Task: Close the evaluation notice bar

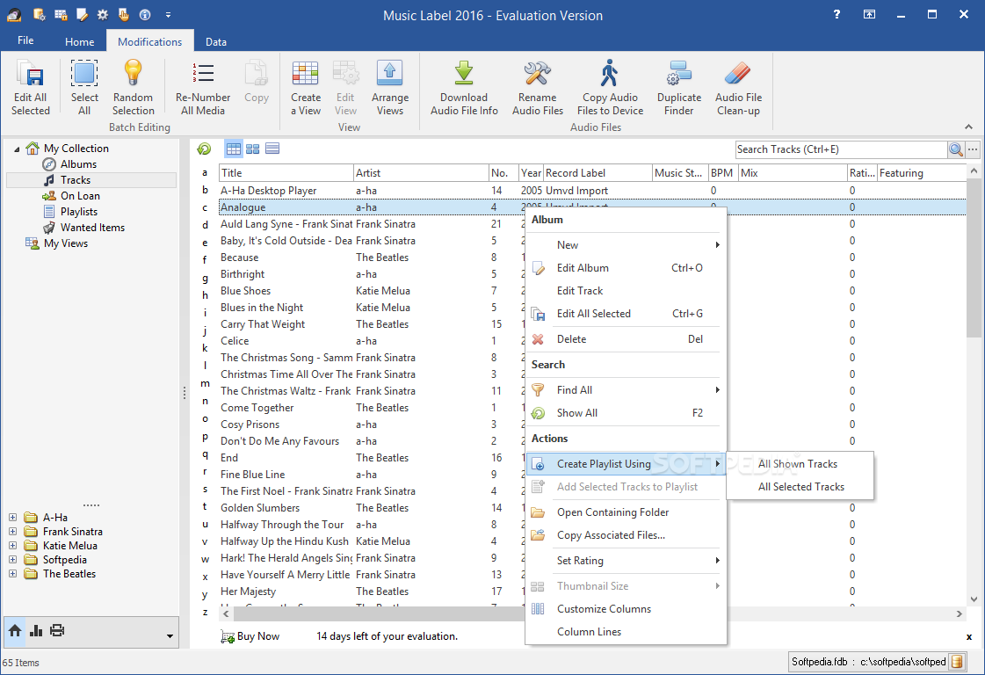Action: coord(969,636)
